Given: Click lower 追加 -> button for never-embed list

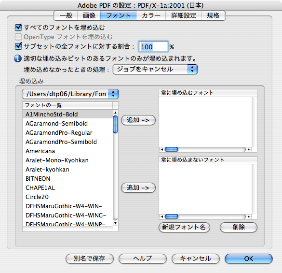Looking at the screenshot, I should click(x=138, y=187).
